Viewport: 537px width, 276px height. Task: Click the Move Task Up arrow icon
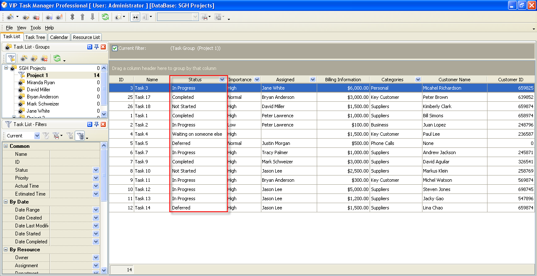[83, 17]
